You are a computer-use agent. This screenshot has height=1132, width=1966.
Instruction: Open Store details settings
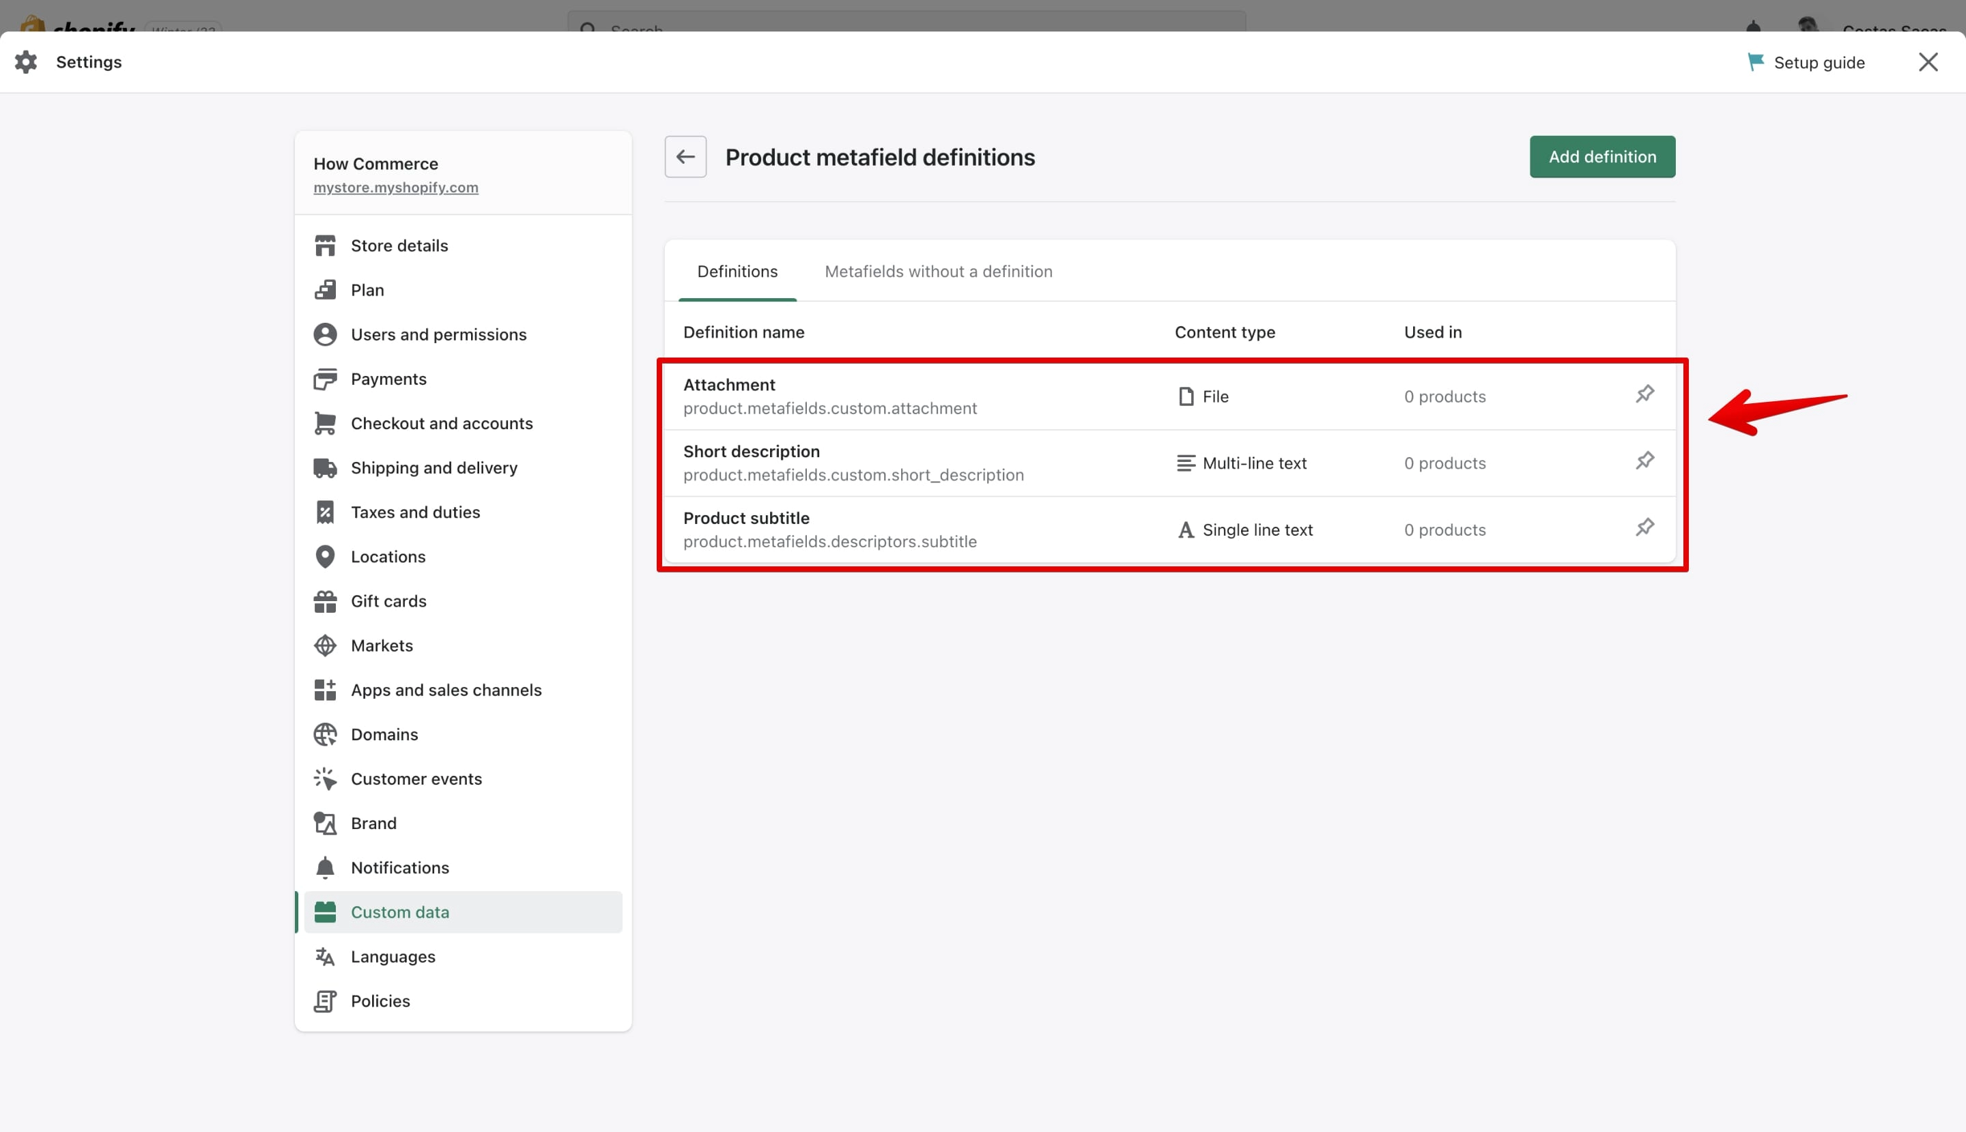point(463,246)
